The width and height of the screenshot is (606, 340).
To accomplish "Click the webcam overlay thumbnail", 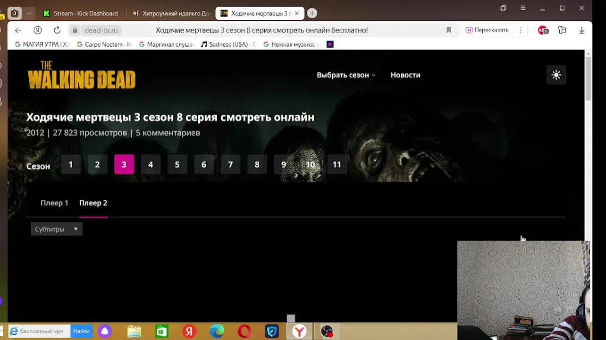I will click(x=523, y=290).
